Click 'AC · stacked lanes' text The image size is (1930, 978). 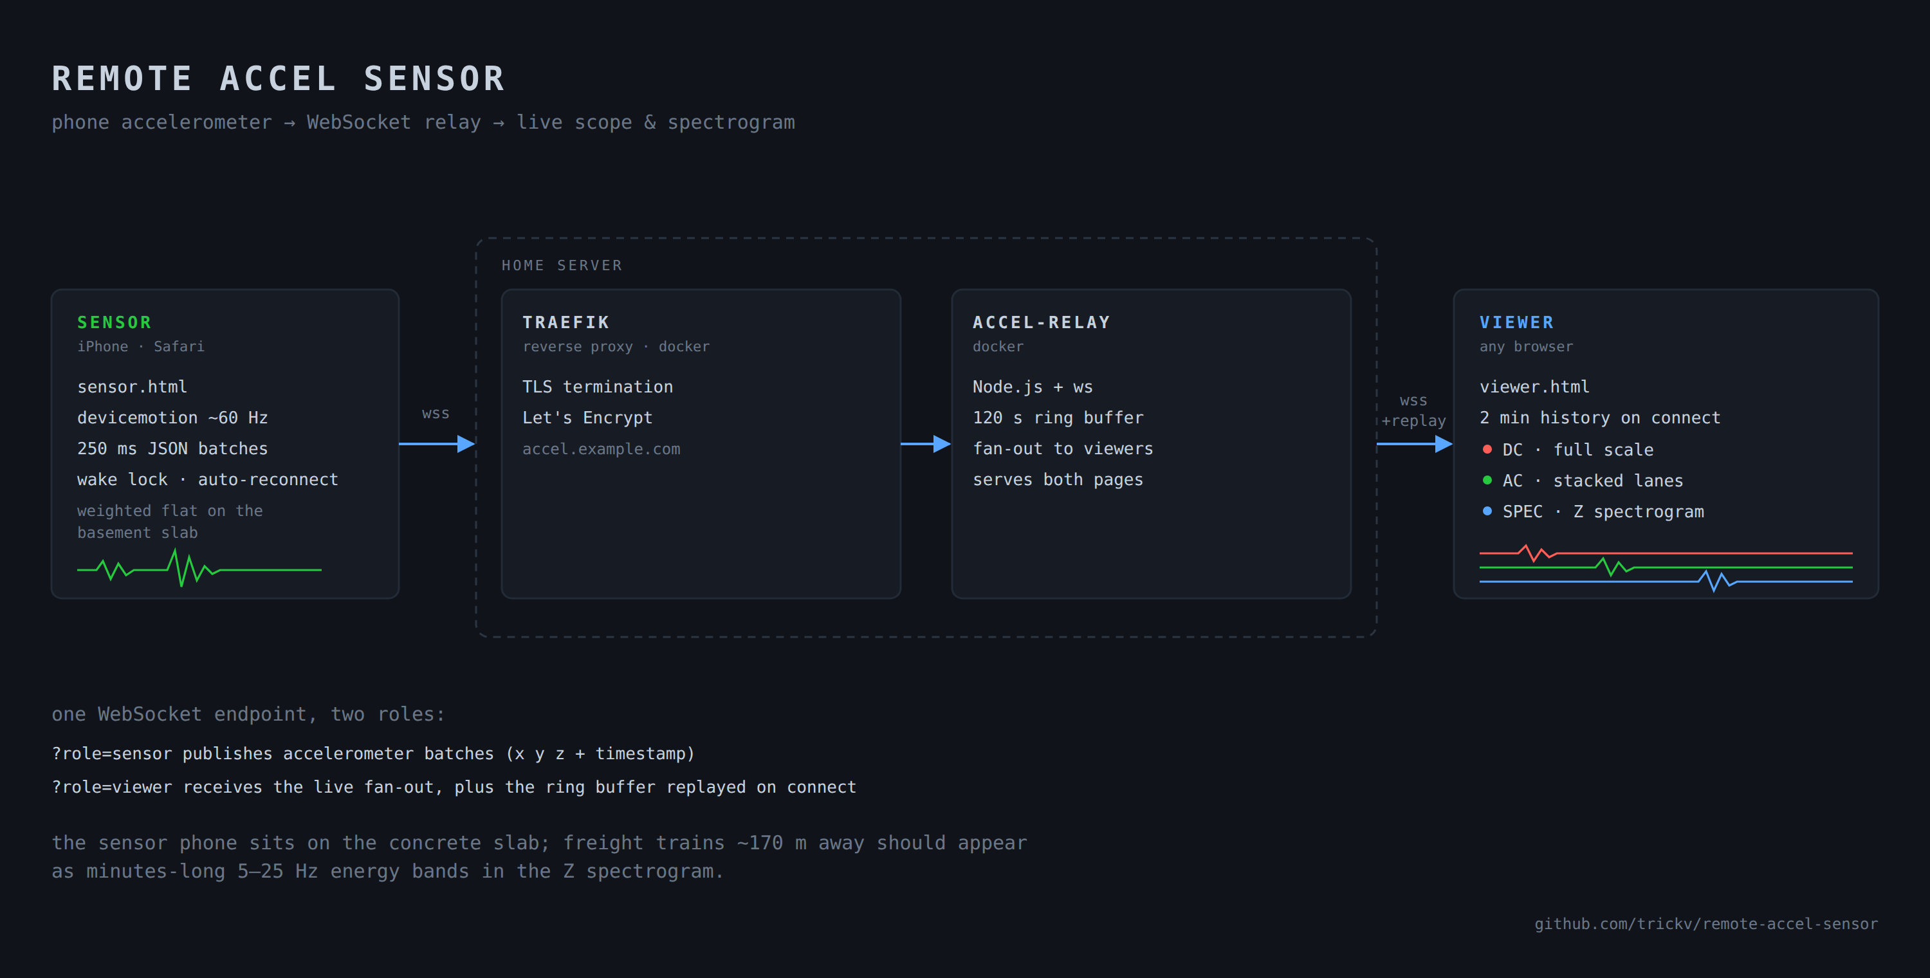click(x=1593, y=481)
